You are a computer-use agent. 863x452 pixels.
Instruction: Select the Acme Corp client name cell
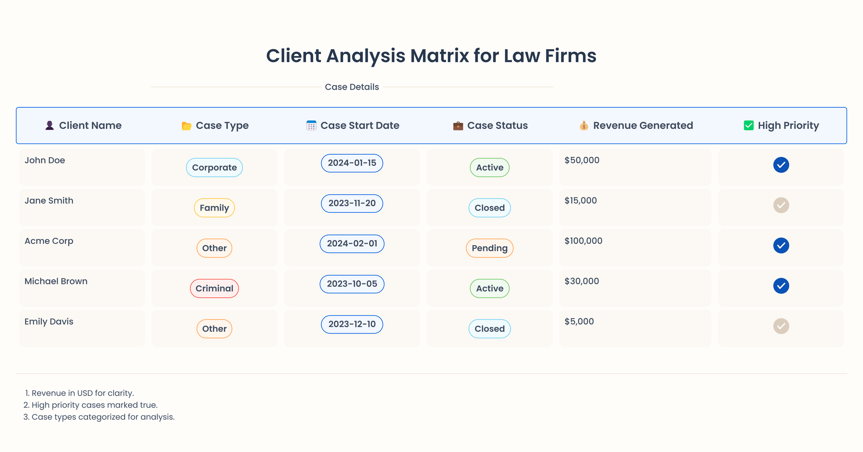pyautogui.click(x=82, y=248)
